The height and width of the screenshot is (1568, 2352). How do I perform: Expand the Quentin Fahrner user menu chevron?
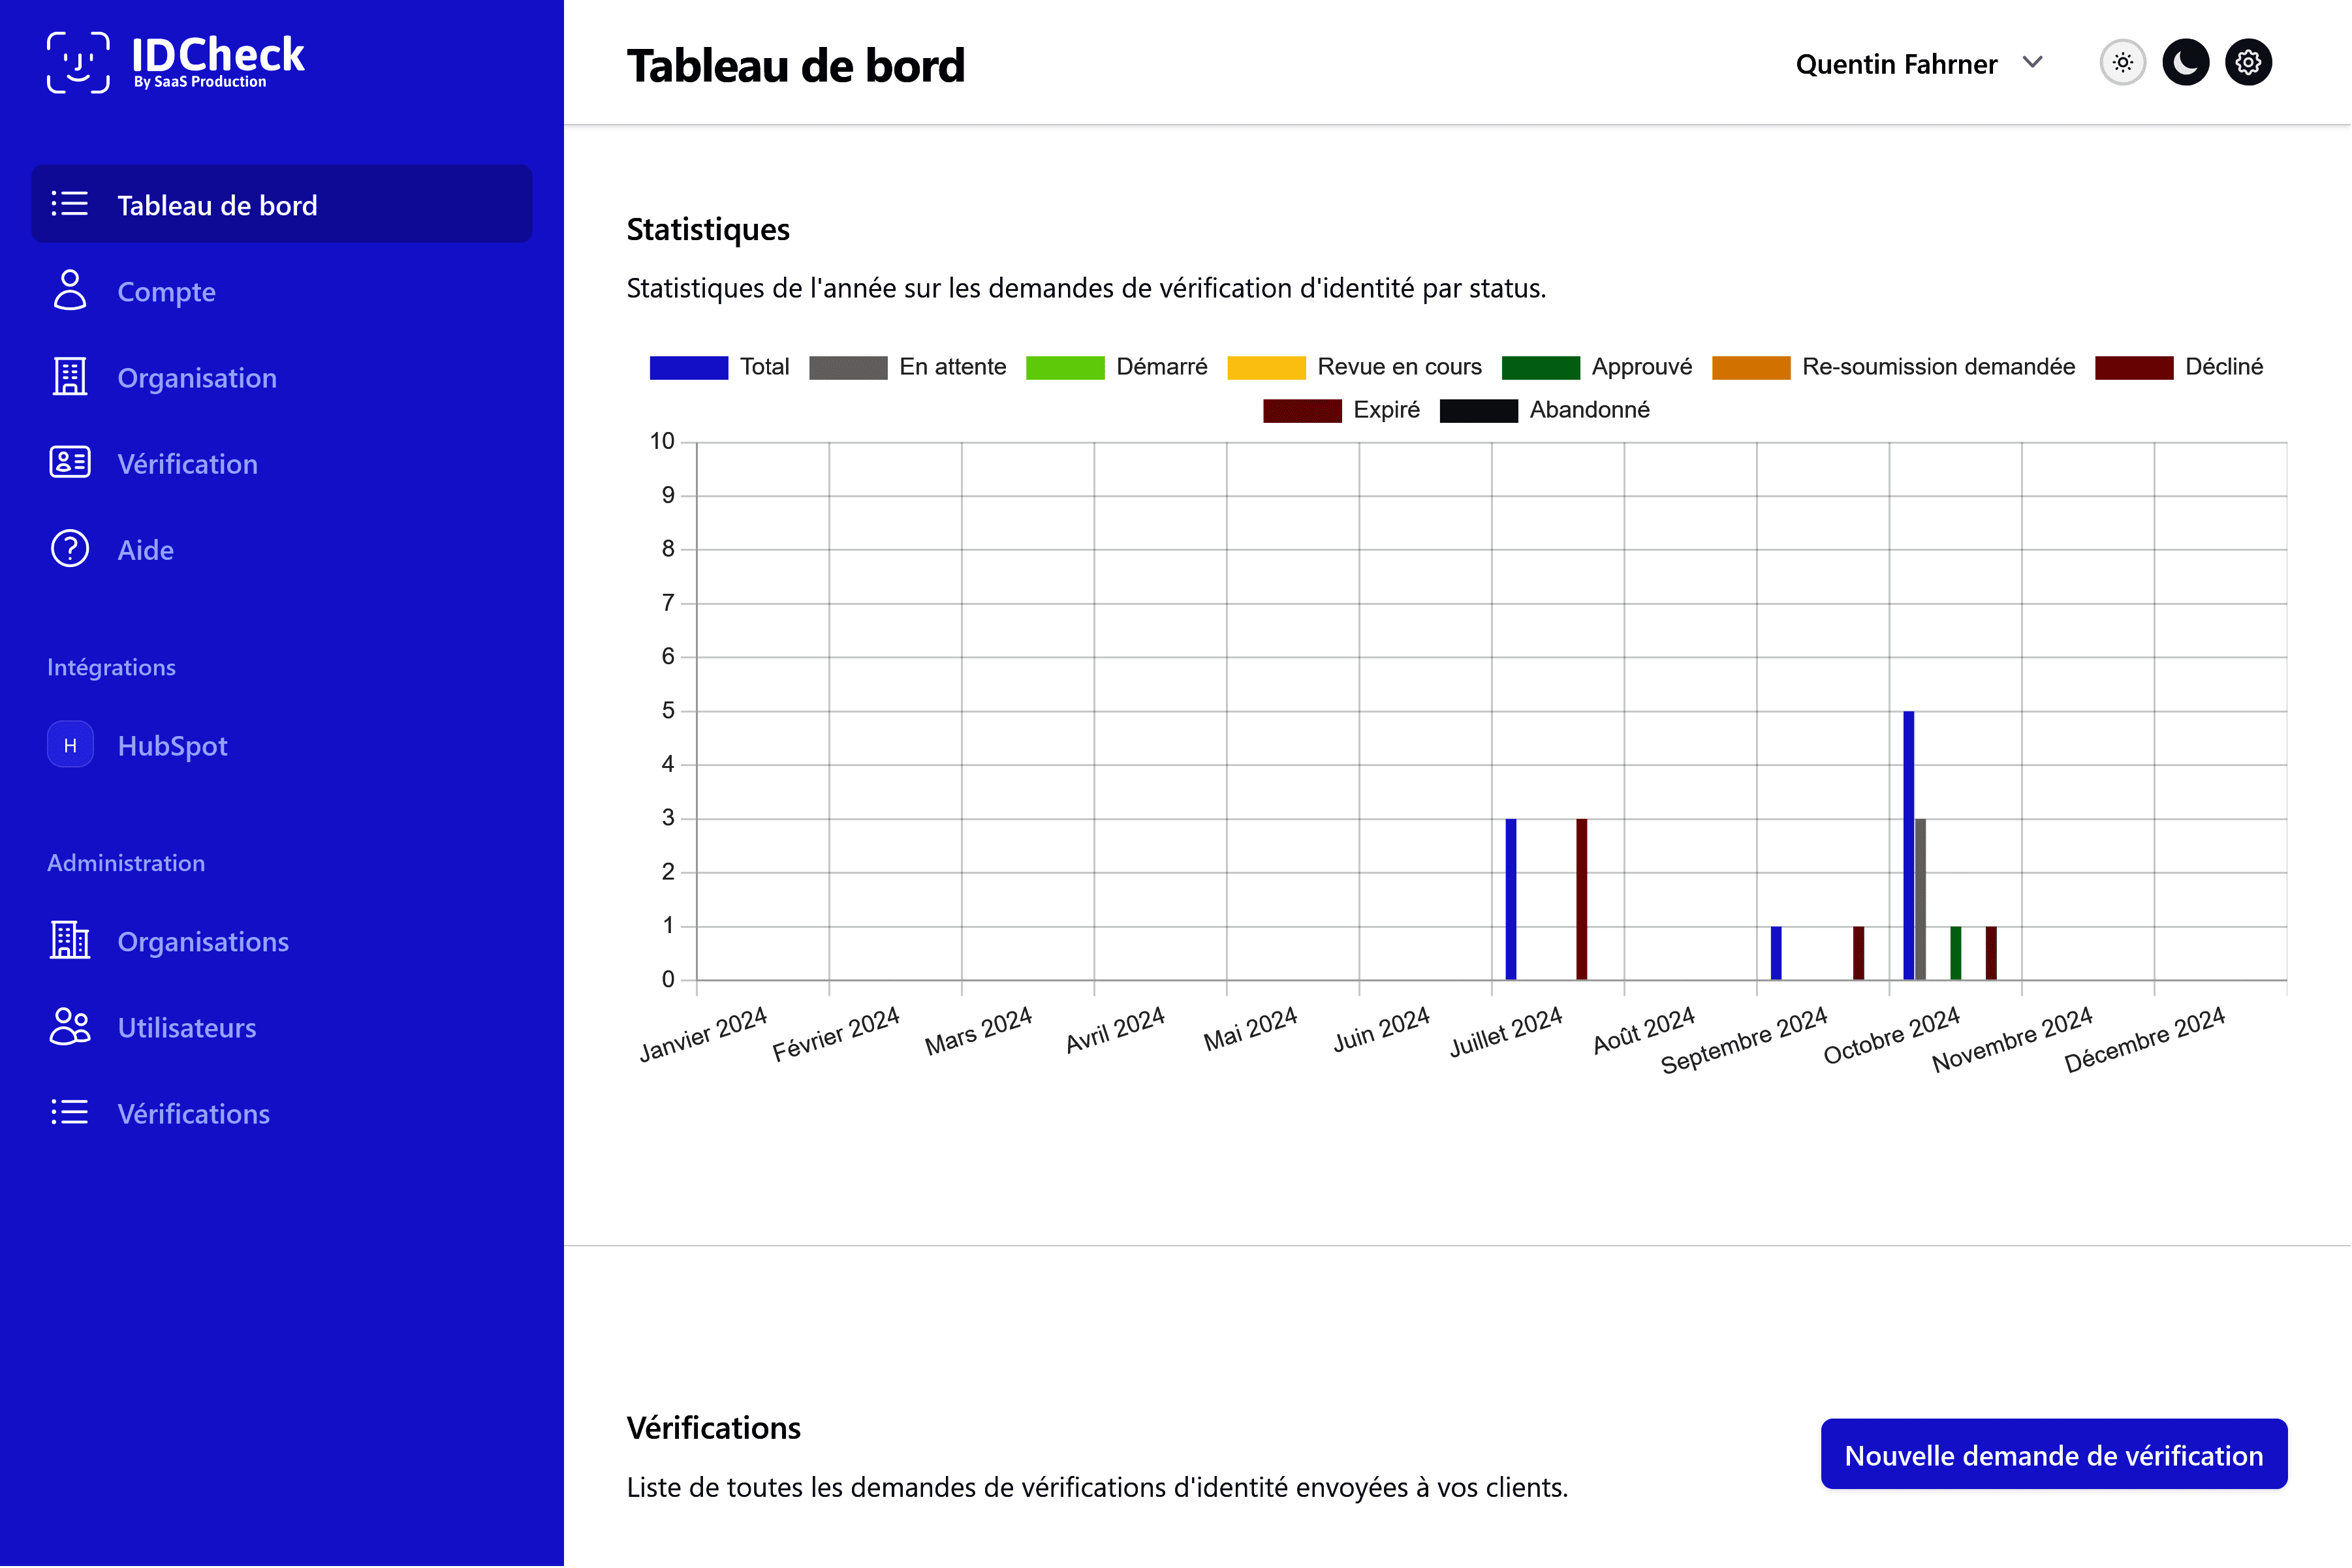click(2032, 63)
